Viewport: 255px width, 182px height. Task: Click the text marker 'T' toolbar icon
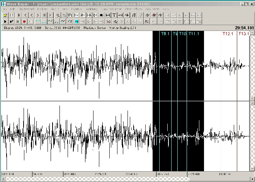click(115, 15)
